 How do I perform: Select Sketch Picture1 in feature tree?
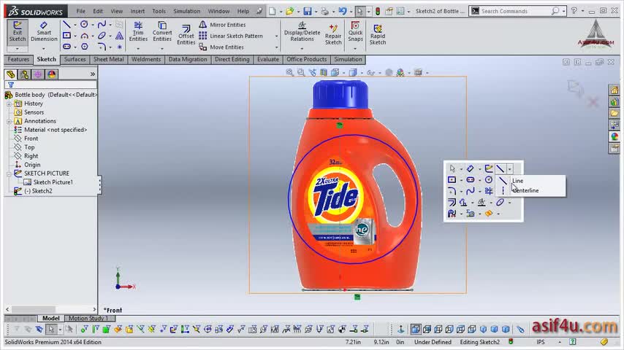click(53, 182)
